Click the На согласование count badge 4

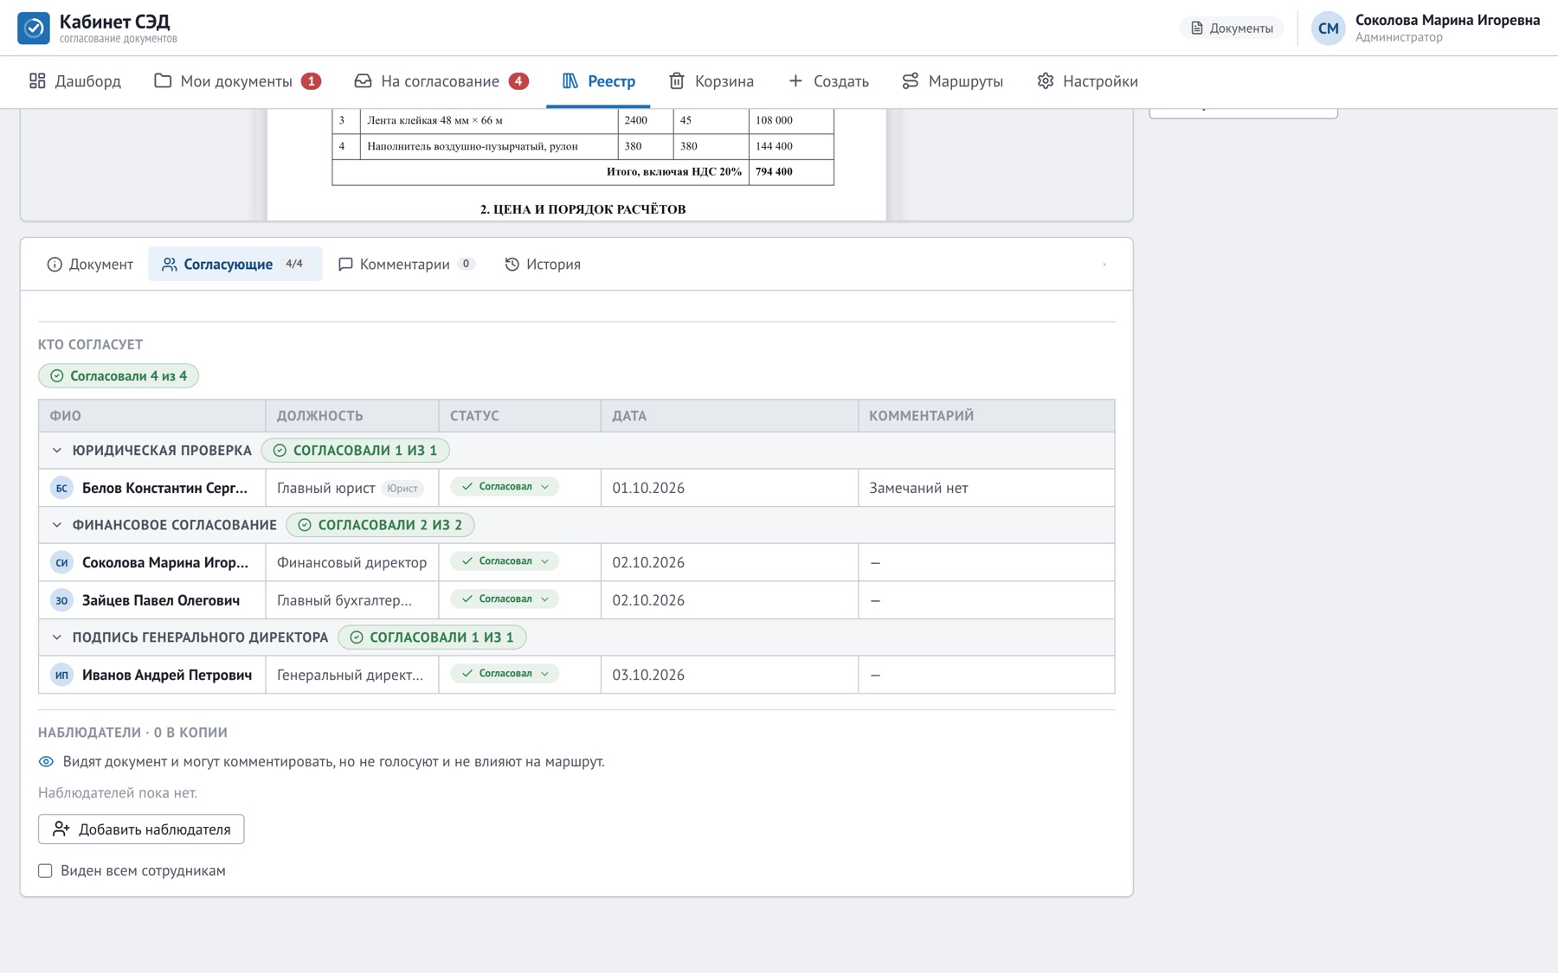click(x=518, y=81)
